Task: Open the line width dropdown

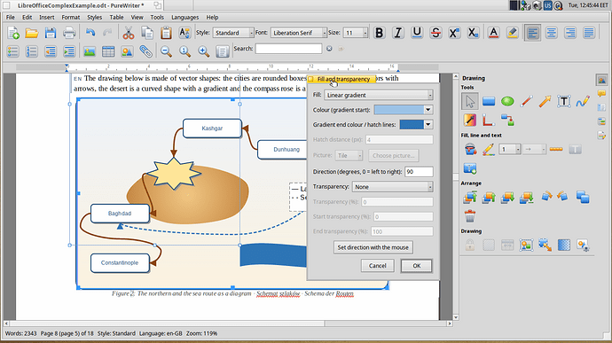Action: [x=510, y=150]
